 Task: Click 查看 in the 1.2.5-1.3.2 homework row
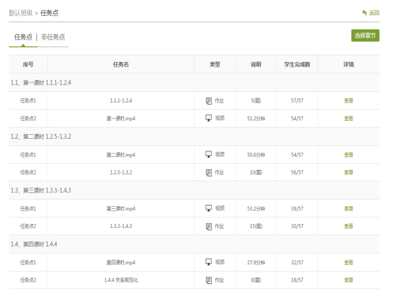348,172
